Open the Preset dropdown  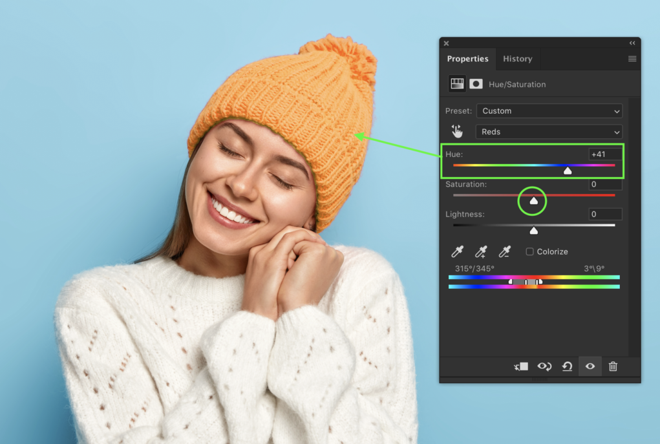pyautogui.click(x=549, y=111)
